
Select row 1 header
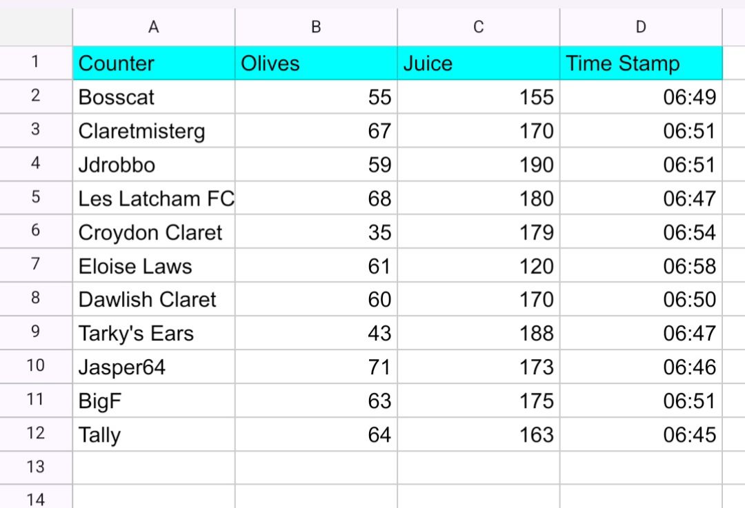click(36, 63)
